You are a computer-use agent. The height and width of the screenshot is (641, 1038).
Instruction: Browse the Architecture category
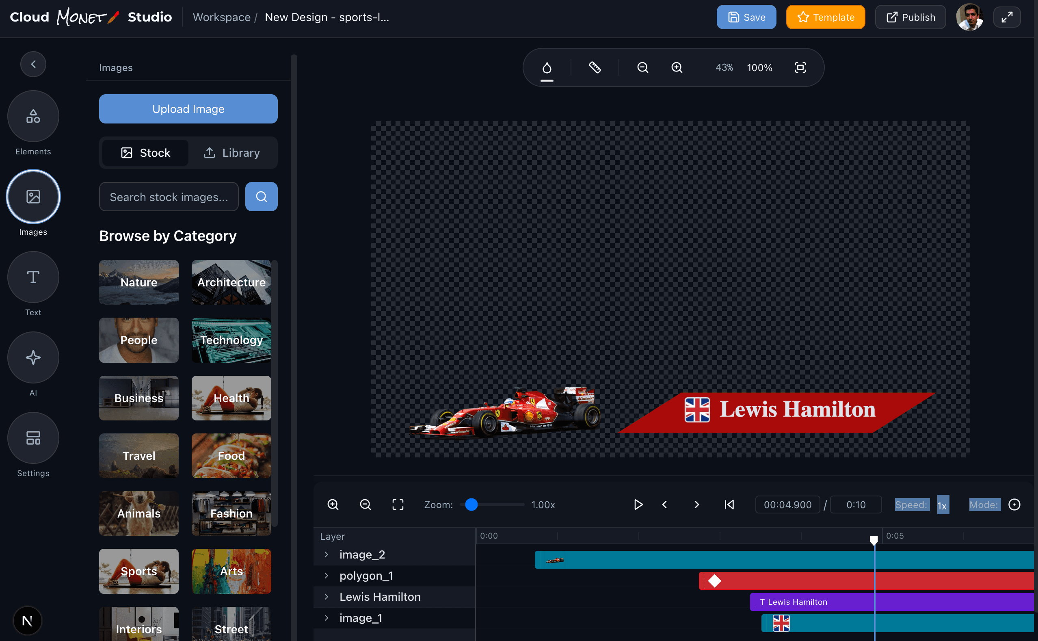coord(231,282)
